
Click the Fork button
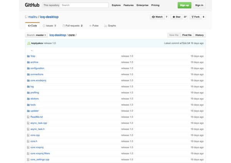click(x=196, y=17)
